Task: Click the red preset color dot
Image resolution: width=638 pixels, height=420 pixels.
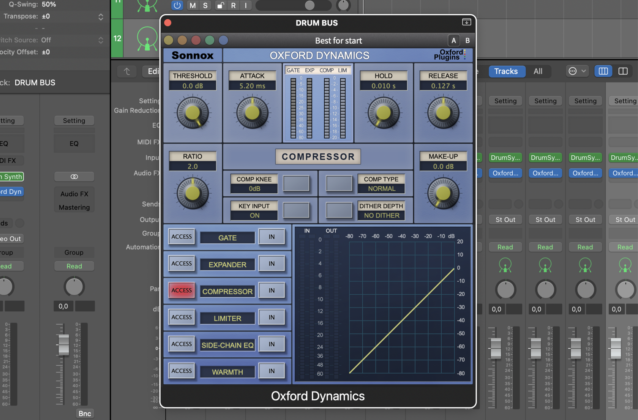Action: click(x=196, y=40)
